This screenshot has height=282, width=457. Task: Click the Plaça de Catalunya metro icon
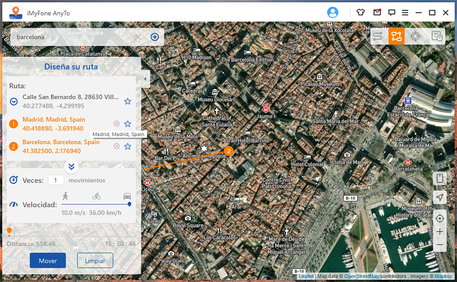tap(83, 47)
